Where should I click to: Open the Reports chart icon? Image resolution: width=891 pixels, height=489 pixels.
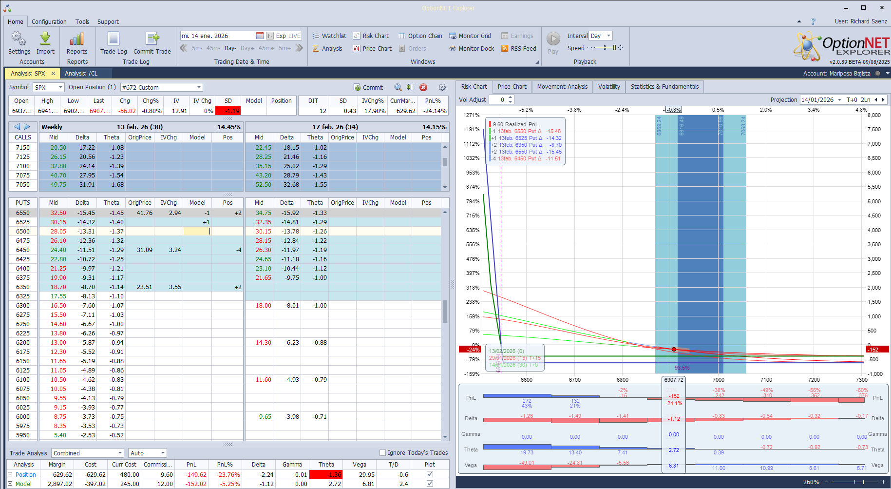(77, 39)
